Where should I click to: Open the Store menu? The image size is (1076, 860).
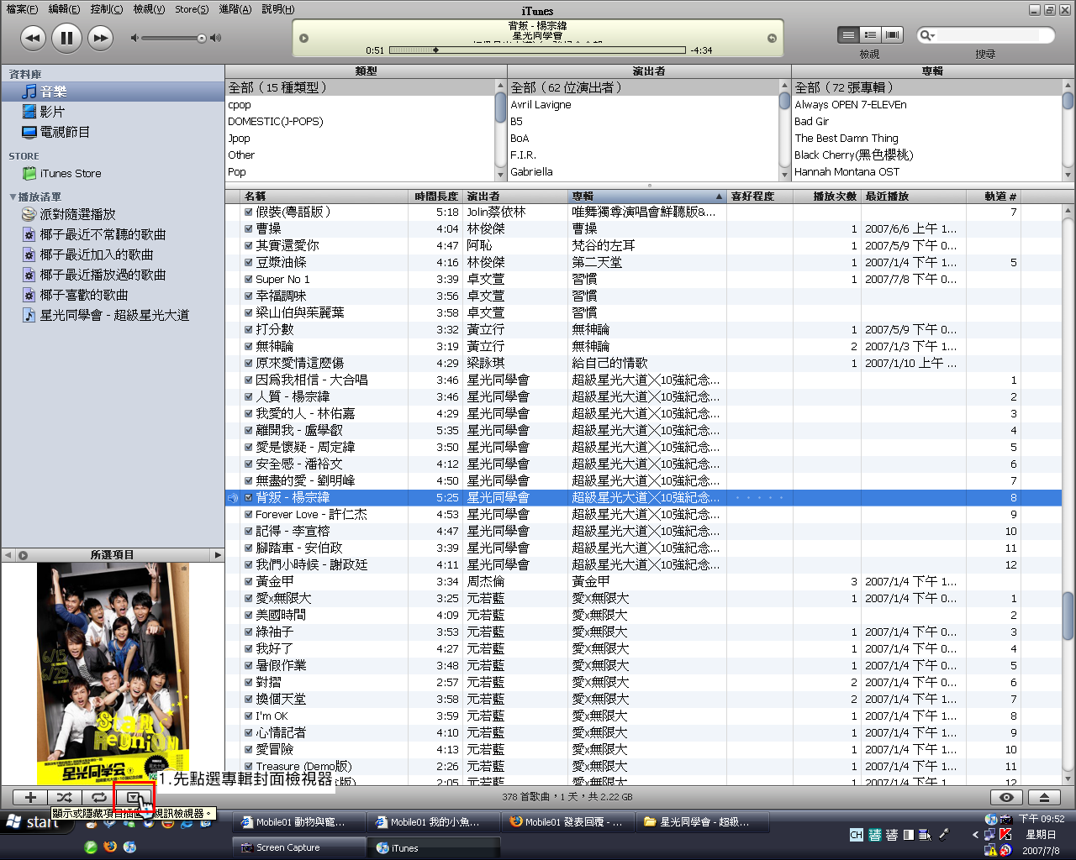pyautogui.click(x=192, y=9)
